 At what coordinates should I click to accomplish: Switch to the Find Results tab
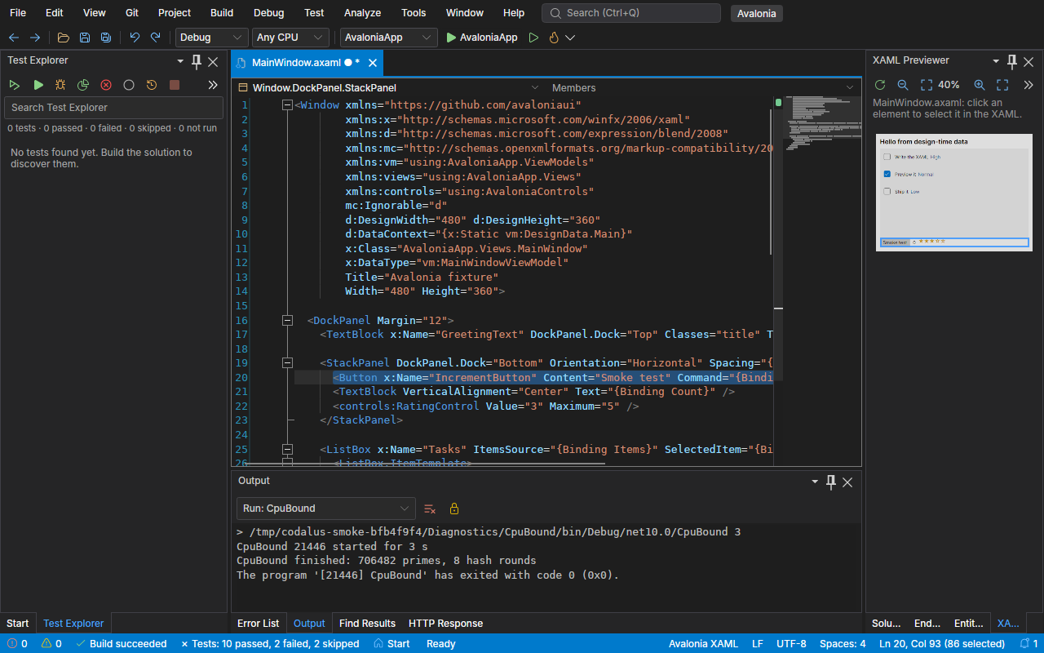(367, 624)
